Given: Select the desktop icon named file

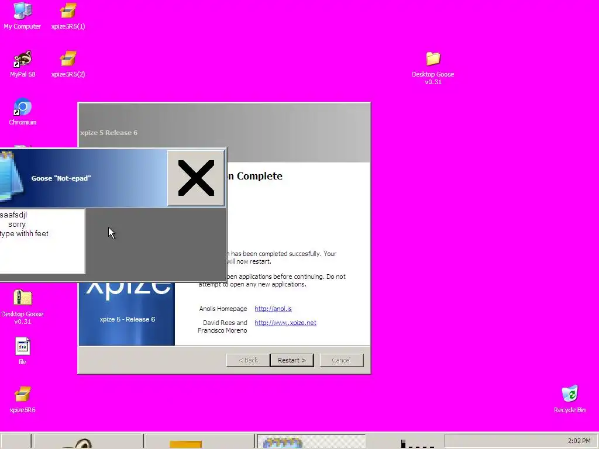Looking at the screenshot, I should click(23, 351).
